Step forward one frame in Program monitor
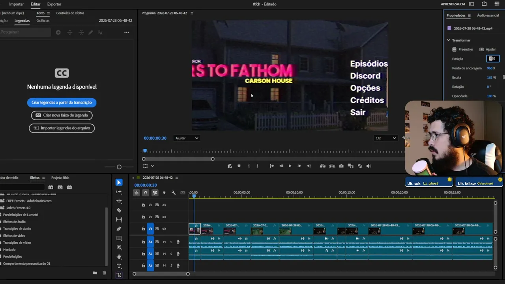The width and height of the screenshot is (505, 284). coord(299,166)
